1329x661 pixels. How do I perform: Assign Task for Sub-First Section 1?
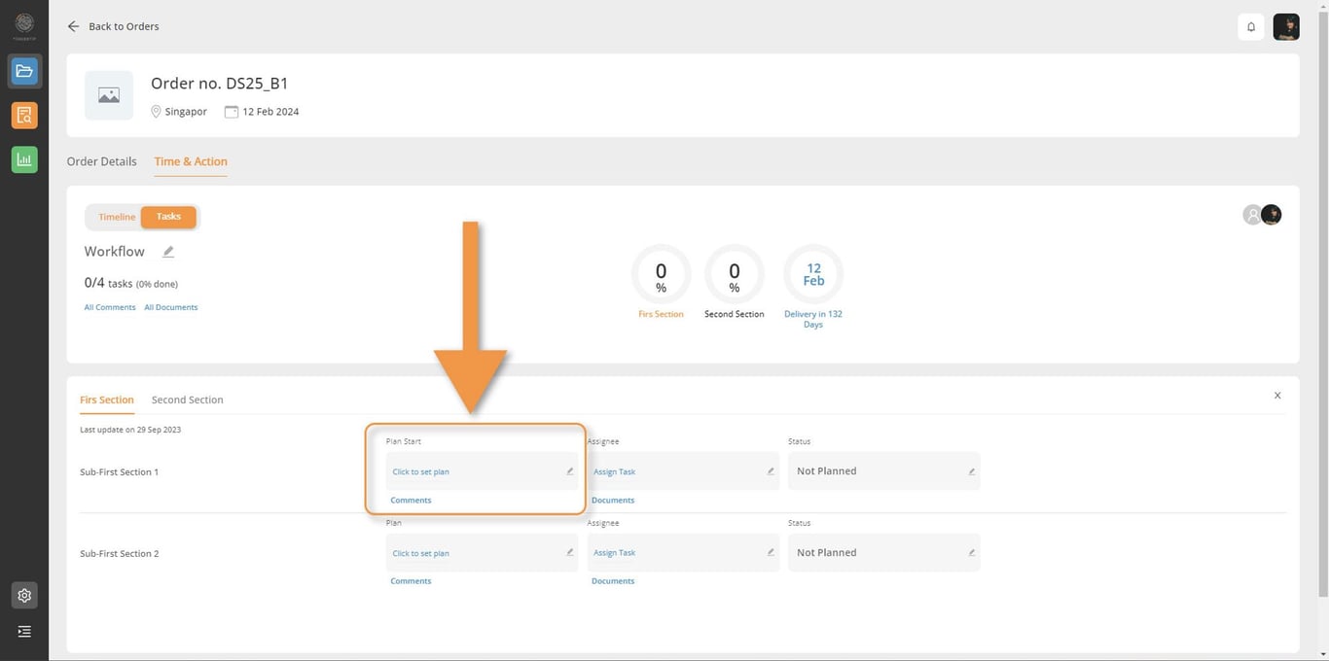click(615, 471)
